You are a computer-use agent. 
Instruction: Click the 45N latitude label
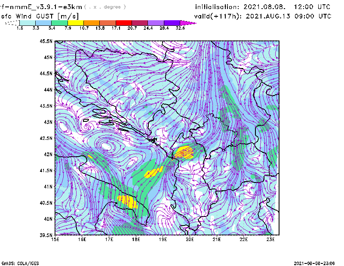coord(48,57)
